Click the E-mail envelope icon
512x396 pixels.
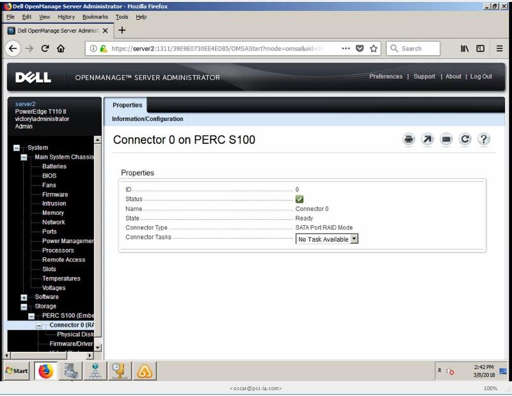click(446, 139)
